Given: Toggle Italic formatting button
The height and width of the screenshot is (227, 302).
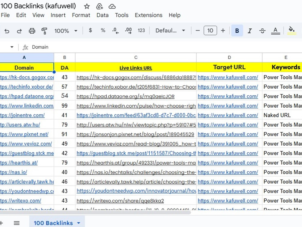Looking at the screenshot, I should (250, 31).
